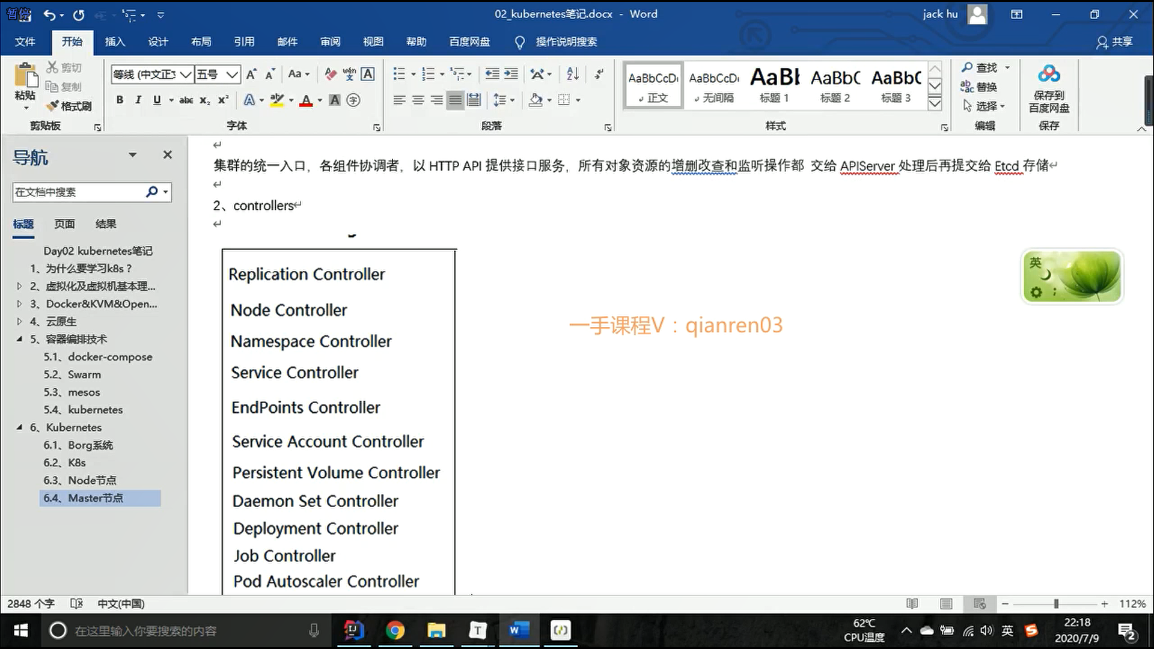Toggle italic formatting
Screen dimensions: 1154x649
(x=138, y=100)
